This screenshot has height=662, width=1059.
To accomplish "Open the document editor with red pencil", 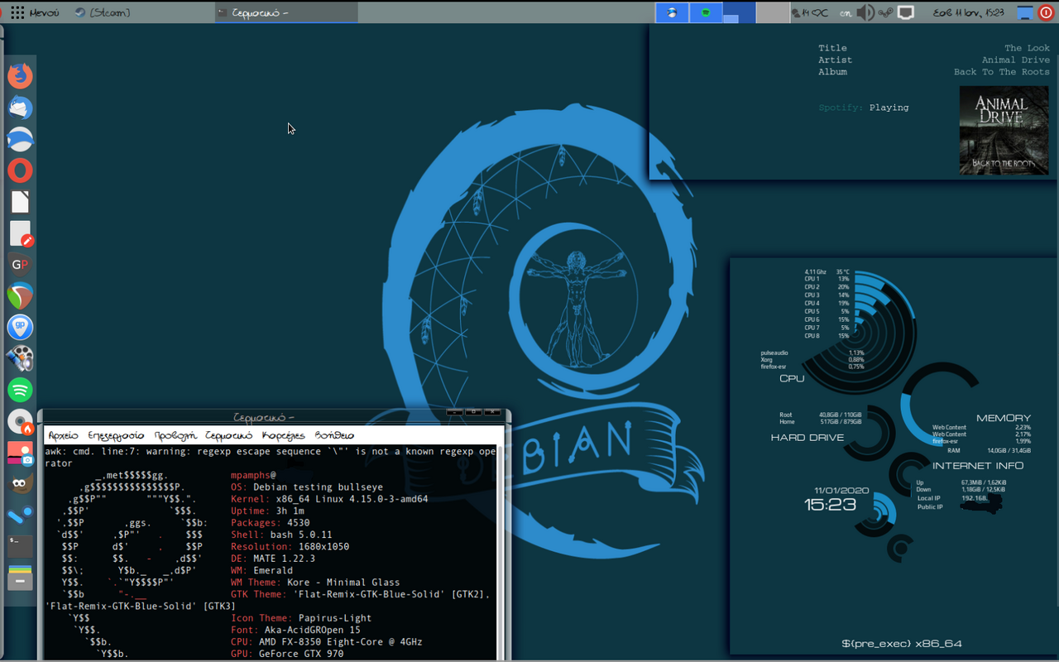I will [x=21, y=234].
